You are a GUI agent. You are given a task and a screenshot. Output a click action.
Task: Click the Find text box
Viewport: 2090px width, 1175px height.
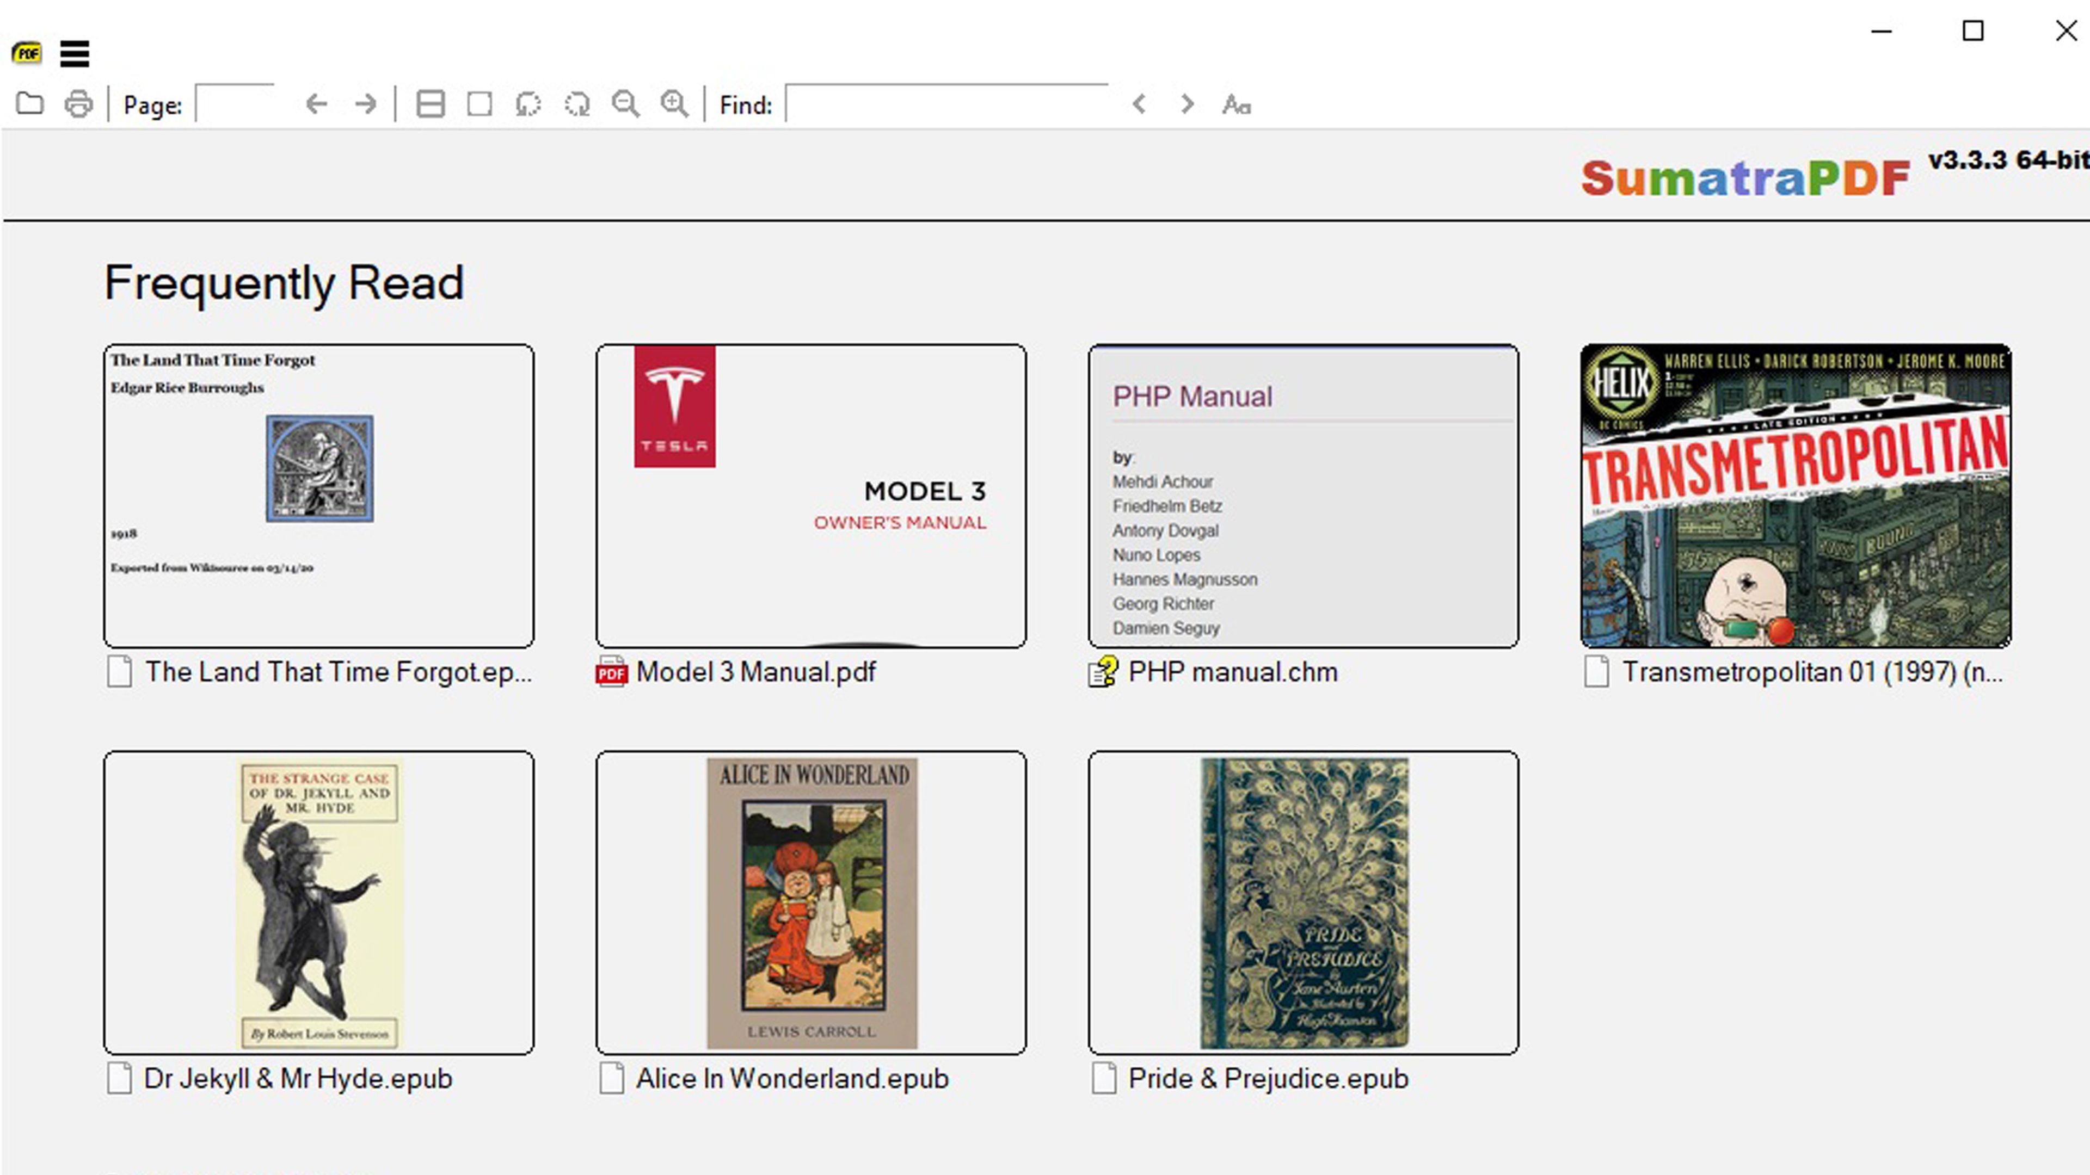(x=947, y=104)
